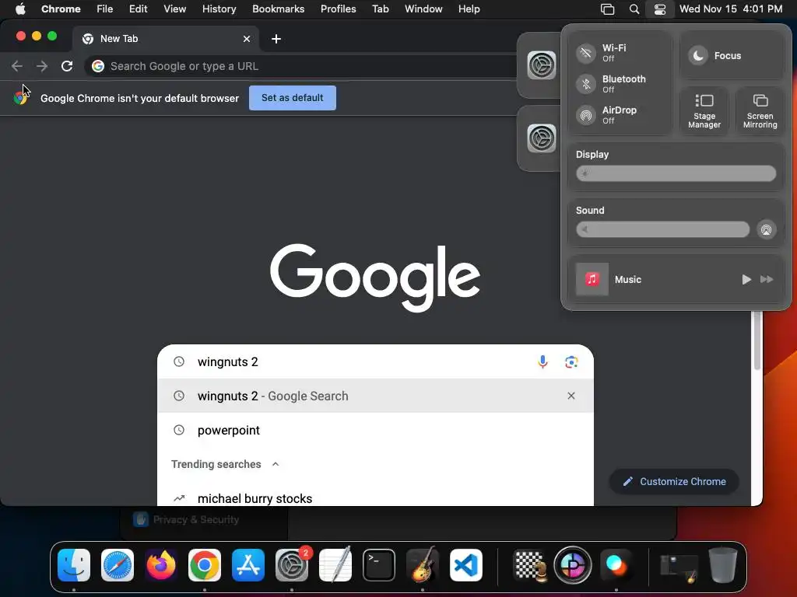Open the View menu
The width and height of the screenshot is (797, 597).
[174, 9]
